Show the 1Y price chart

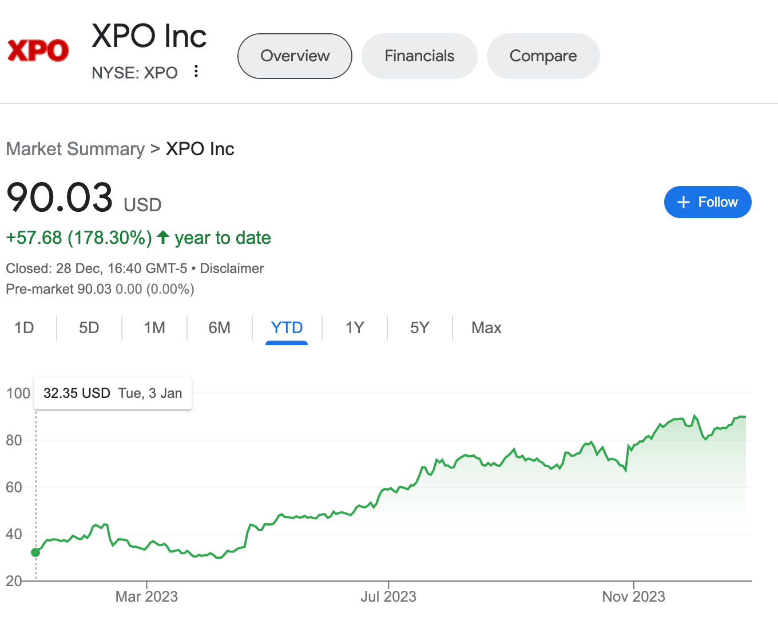[x=355, y=328]
